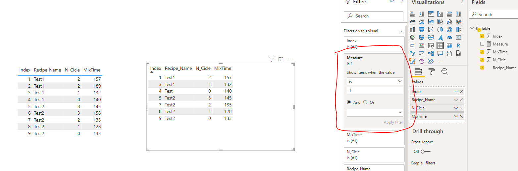Select the Power Automate visual

[x=431, y=61]
